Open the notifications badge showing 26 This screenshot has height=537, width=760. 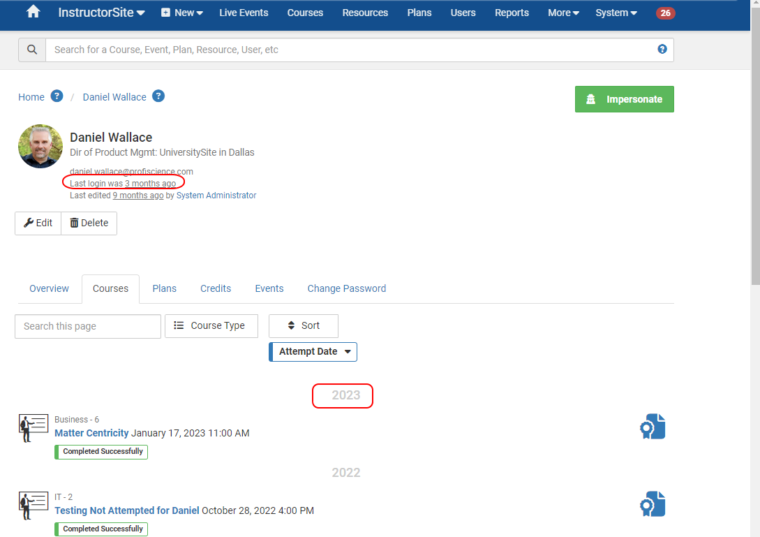pos(665,13)
